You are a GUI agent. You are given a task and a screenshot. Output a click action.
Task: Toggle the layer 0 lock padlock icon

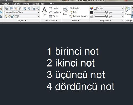click(x=13, y=17)
